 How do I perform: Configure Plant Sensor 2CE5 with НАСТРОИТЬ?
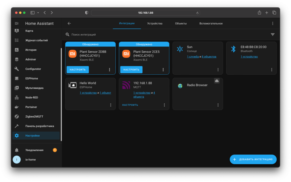pos(131,70)
